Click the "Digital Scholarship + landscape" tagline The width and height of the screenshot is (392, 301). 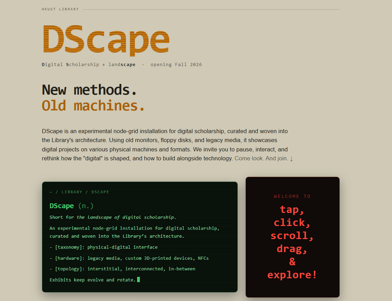pyautogui.click(x=89, y=65)
